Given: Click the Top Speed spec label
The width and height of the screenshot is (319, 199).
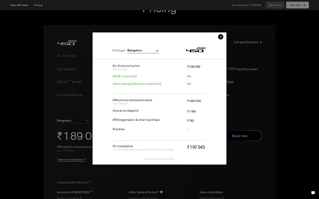Looking at the screenshot, I should coord(66,69).
